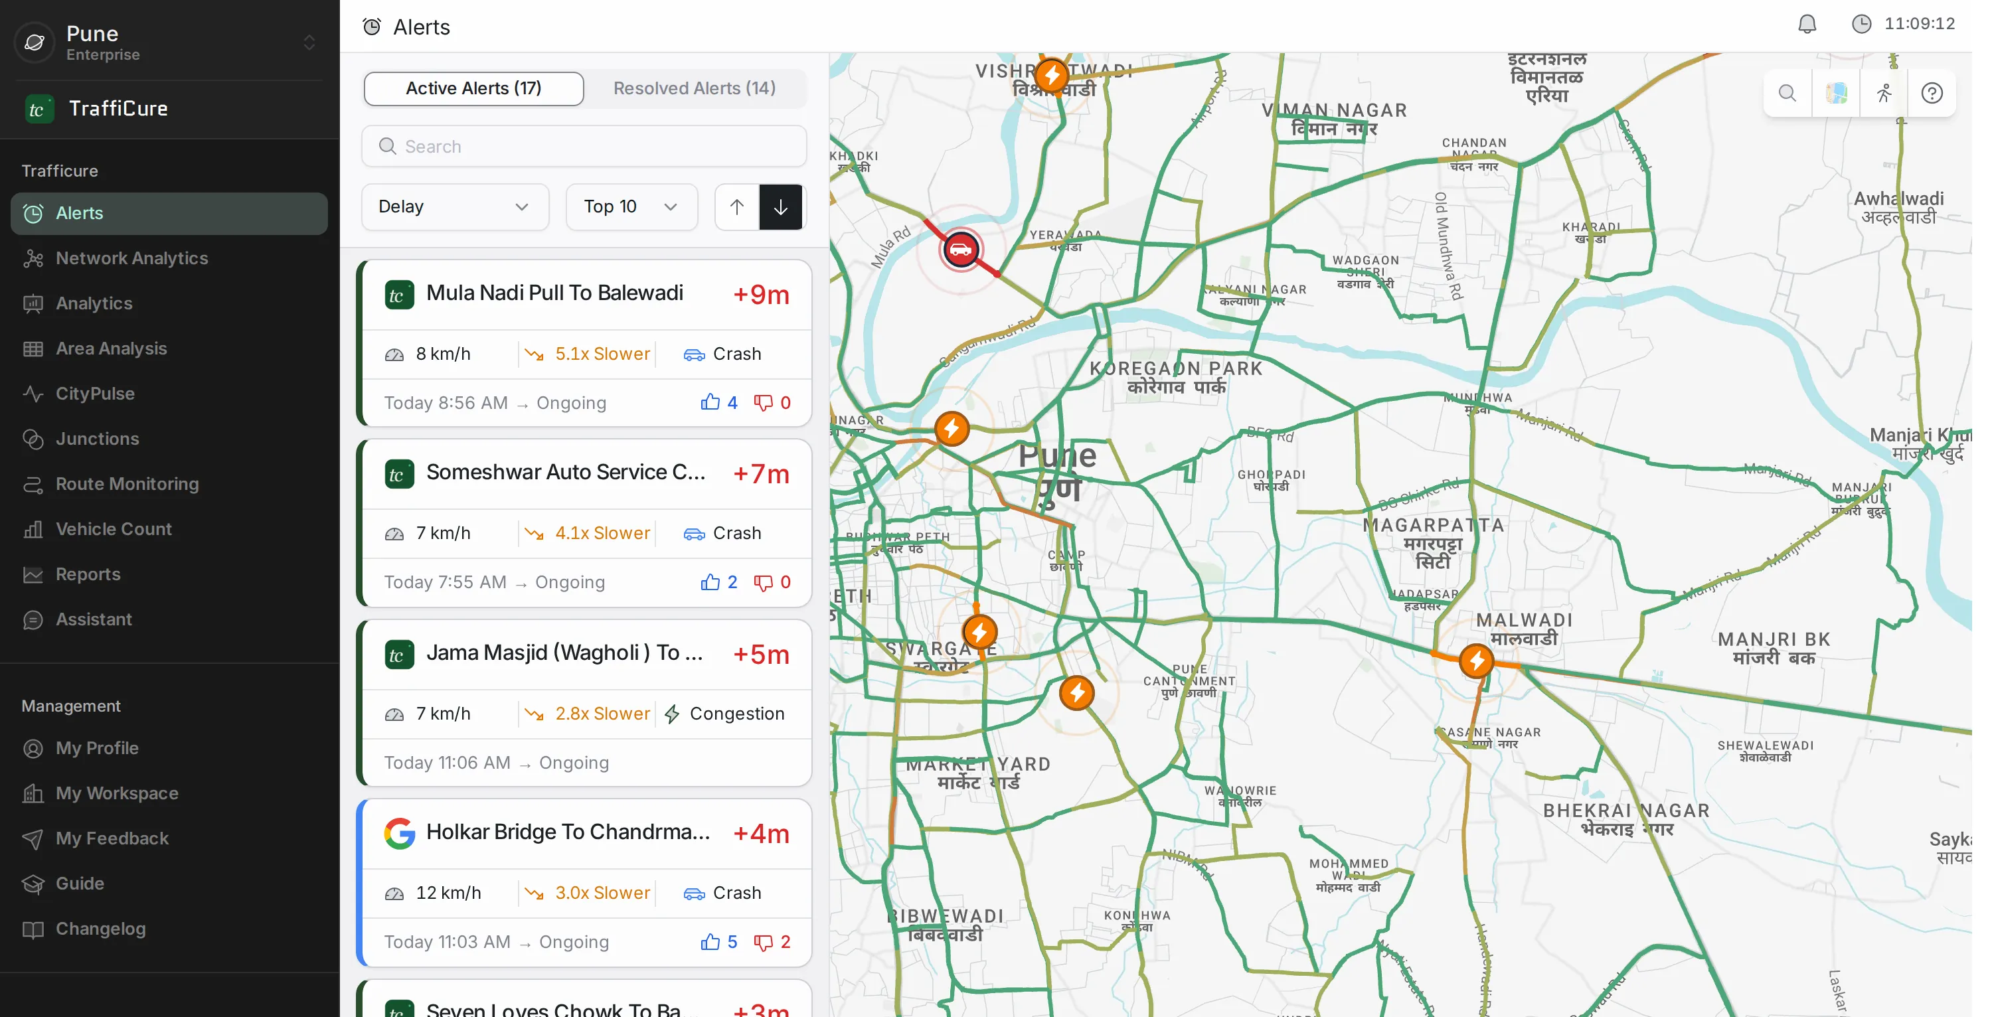Open My Profile page
This screenshot has width=1992, height=1017.
[169, 748]
